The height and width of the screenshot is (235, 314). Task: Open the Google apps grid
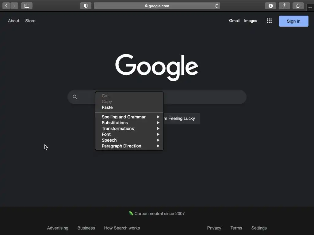[269, 21]
